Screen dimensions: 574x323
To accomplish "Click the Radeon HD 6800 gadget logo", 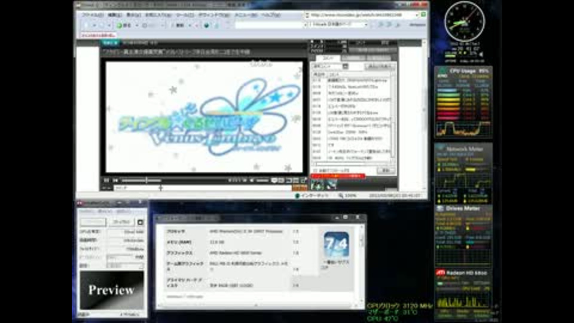I will (440, 273).
